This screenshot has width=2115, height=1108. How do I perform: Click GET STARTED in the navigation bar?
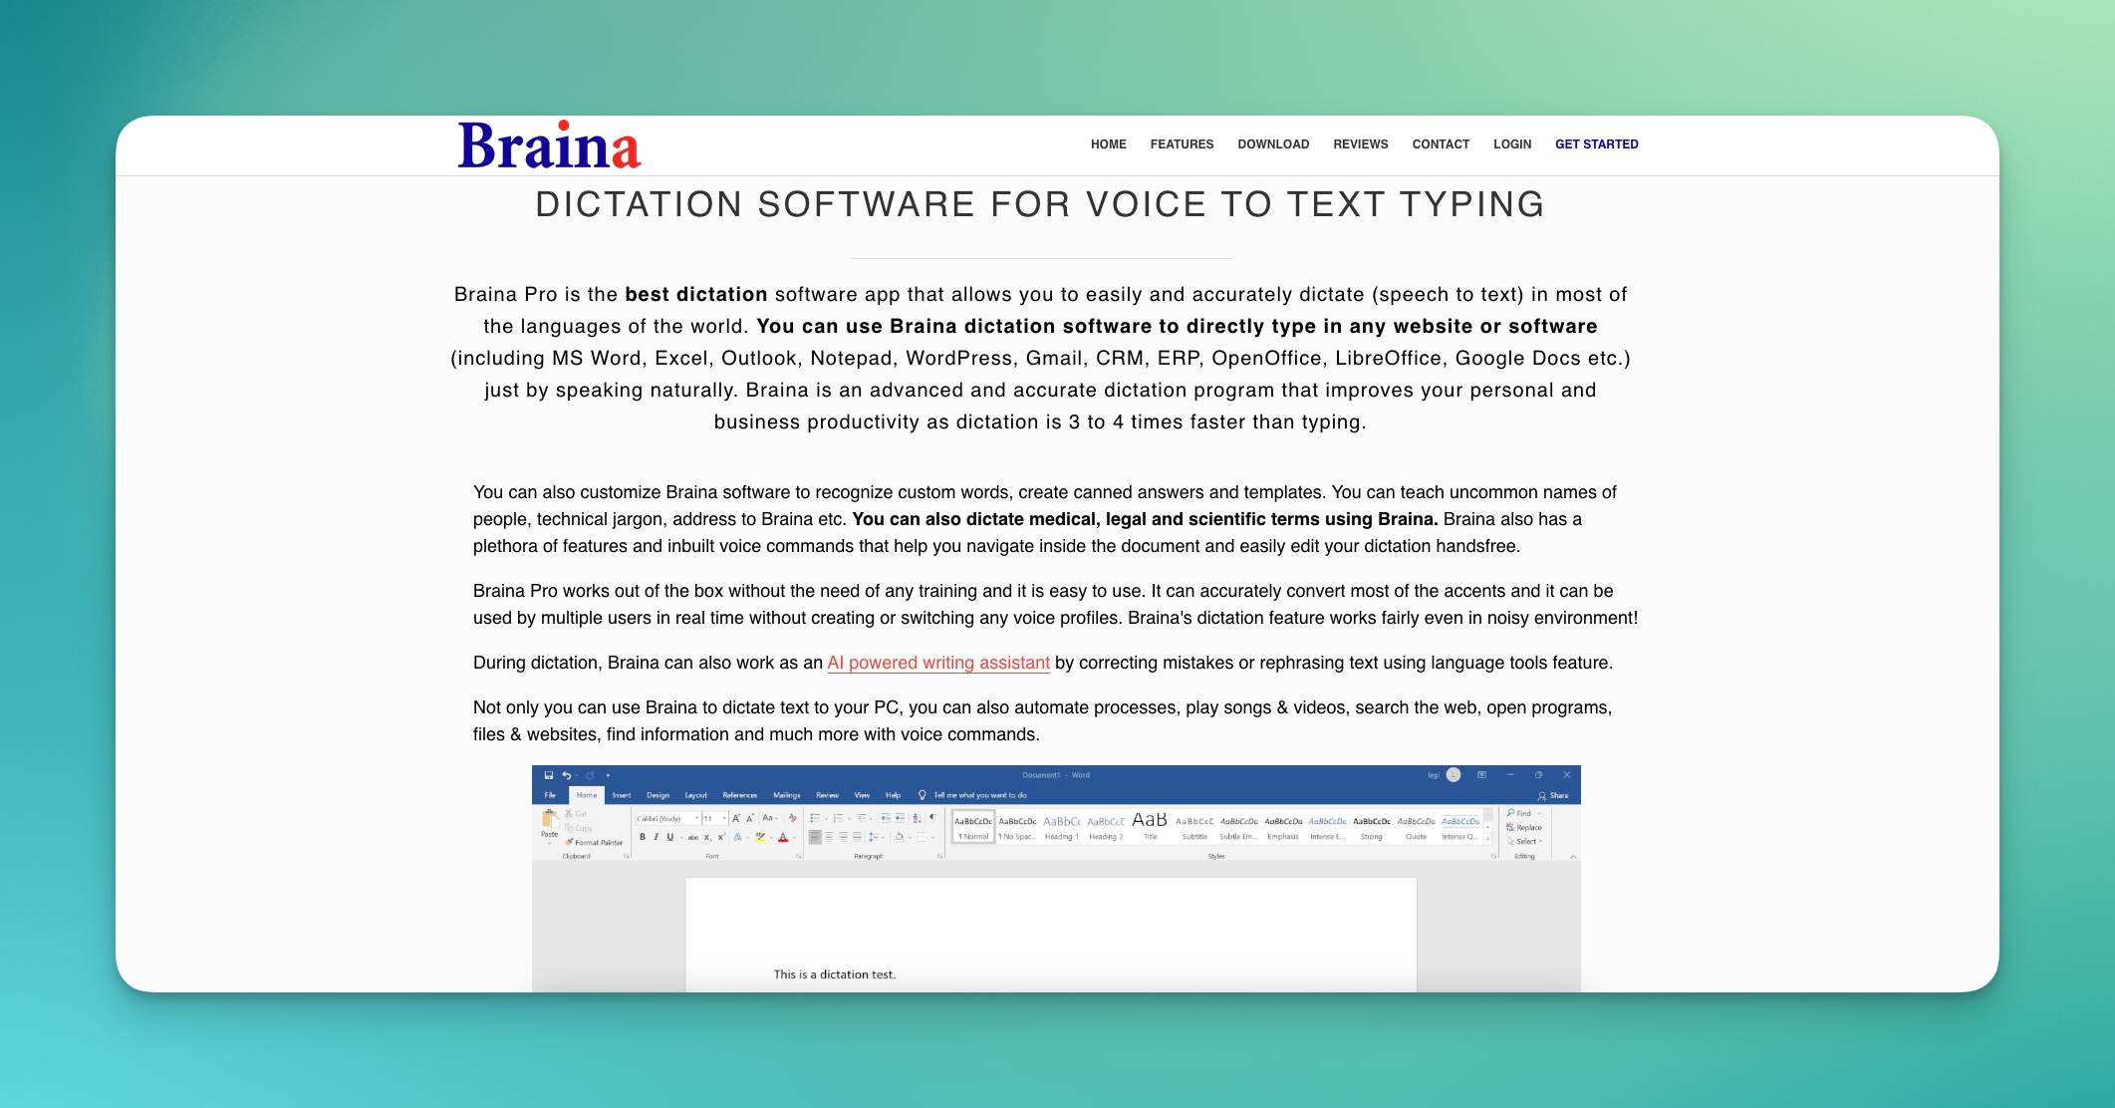[x=1596, y=143]
